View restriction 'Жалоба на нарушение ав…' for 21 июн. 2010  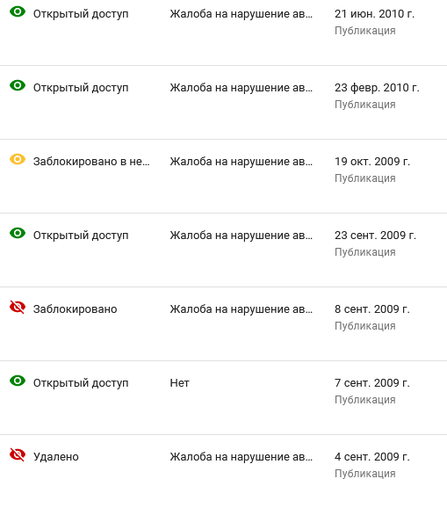pos(242,14)
